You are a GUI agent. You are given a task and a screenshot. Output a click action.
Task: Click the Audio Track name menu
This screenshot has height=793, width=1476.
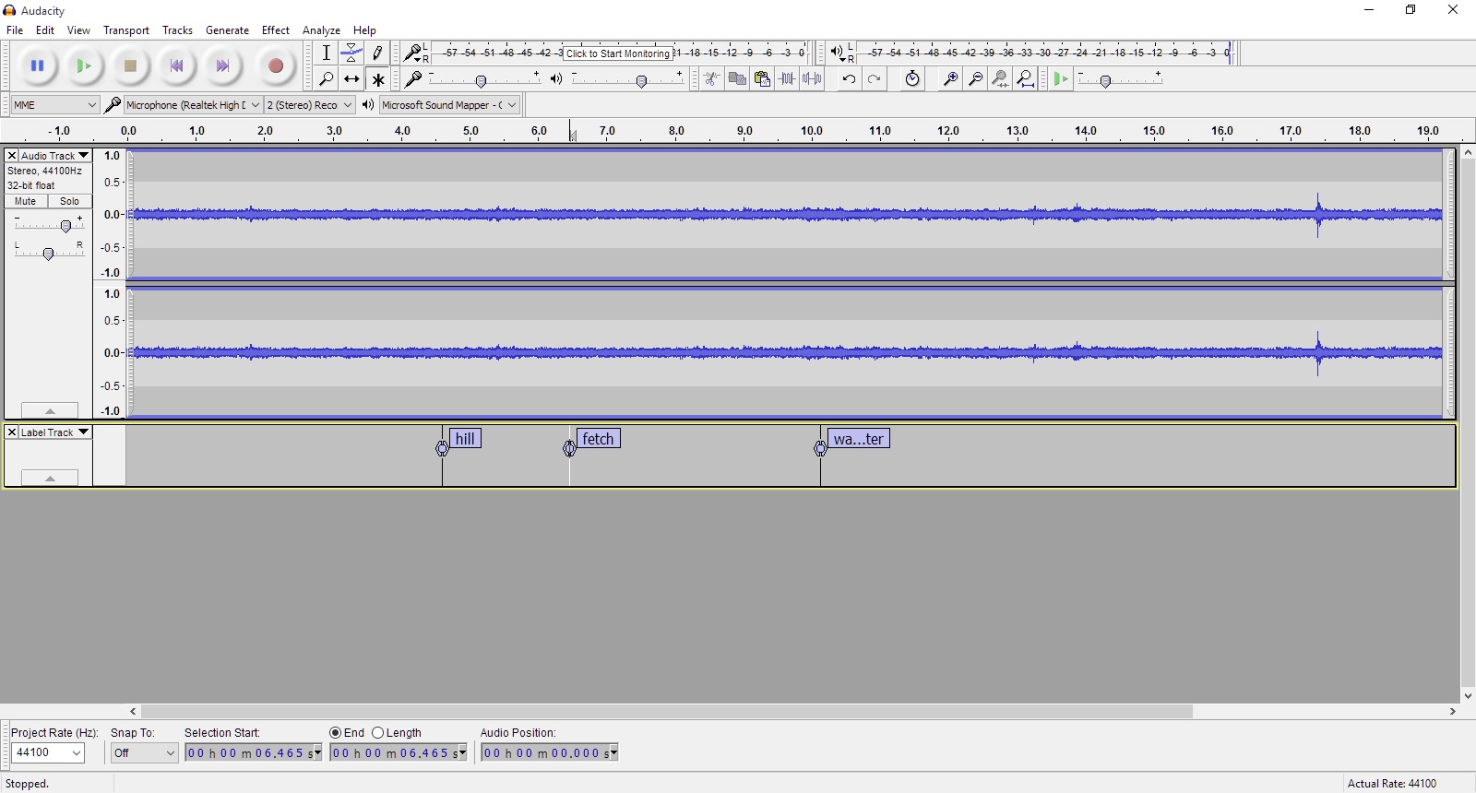54,156
